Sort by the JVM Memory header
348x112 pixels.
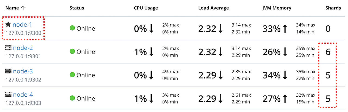coord(277,8)
